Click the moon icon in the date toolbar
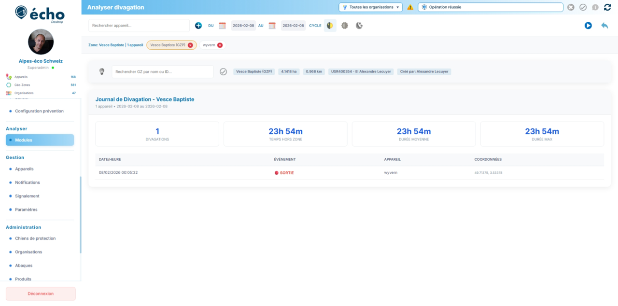Viewport: 618px width, 306px height. pos(359,25)
